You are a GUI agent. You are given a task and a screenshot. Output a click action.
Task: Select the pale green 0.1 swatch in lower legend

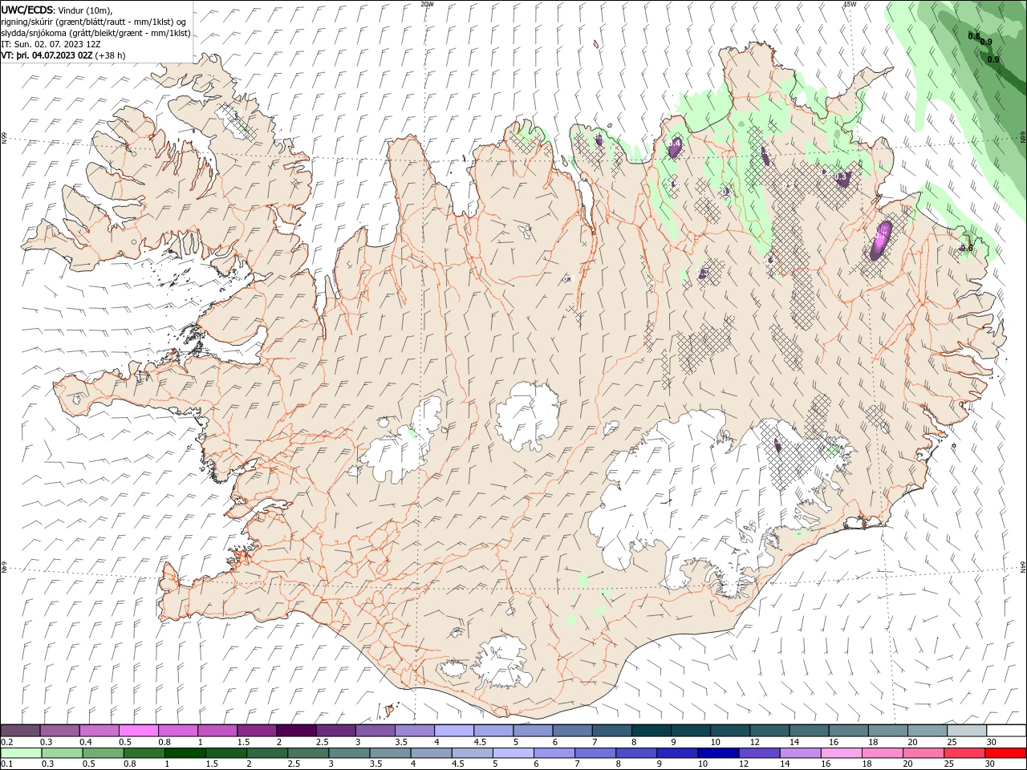pyautogui.click(x=20, y=753)
